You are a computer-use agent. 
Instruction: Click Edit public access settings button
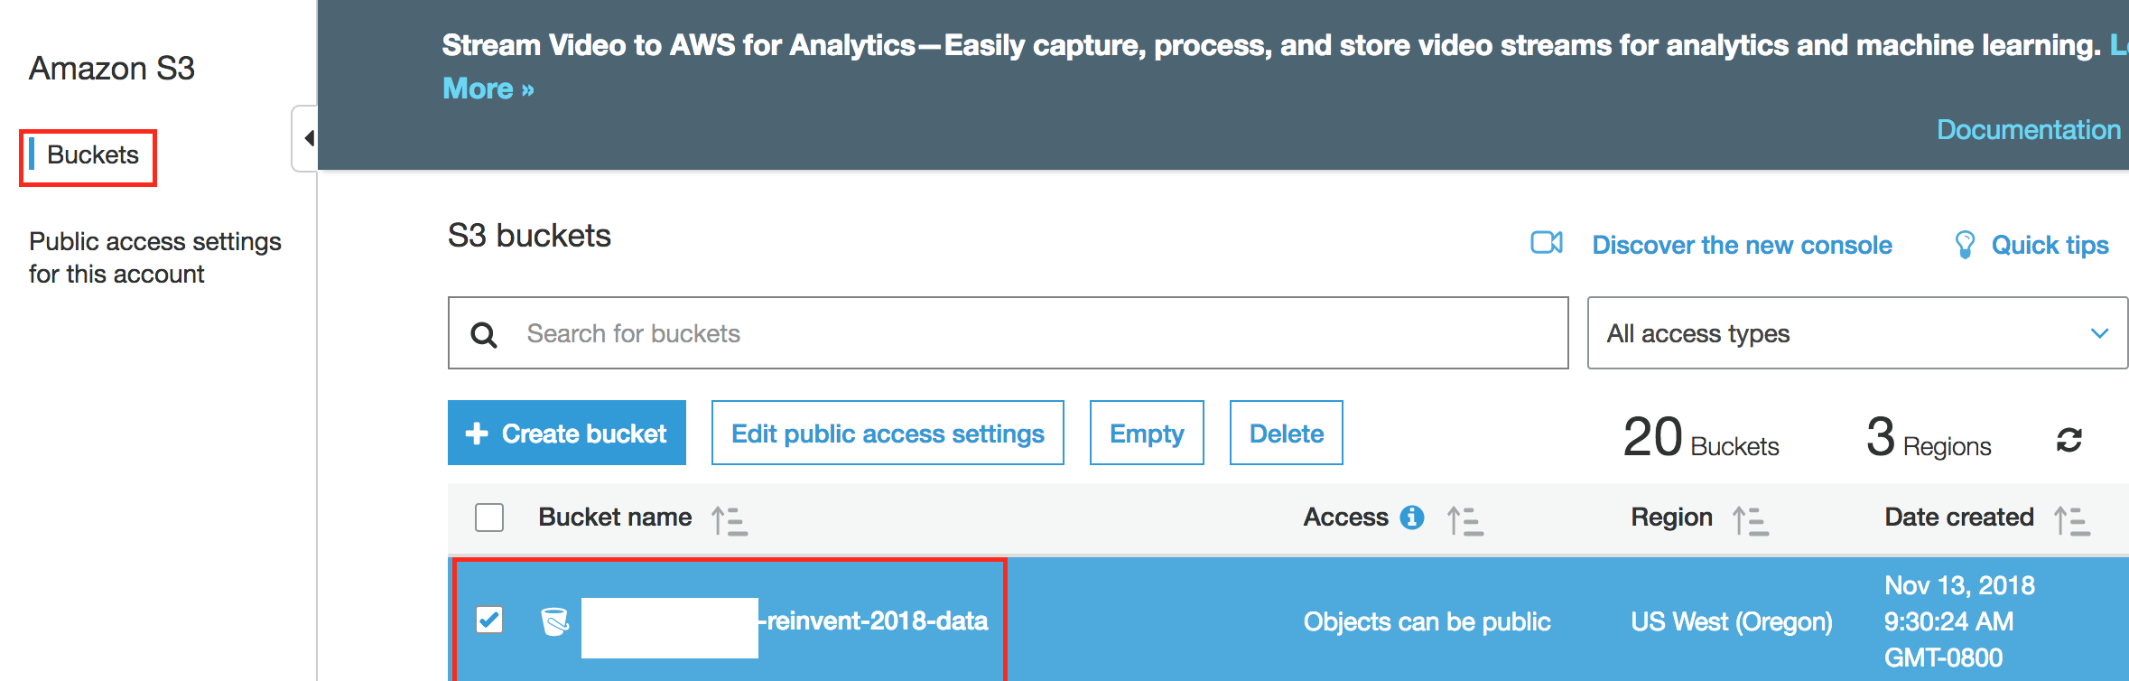click(x=887, y=434)
